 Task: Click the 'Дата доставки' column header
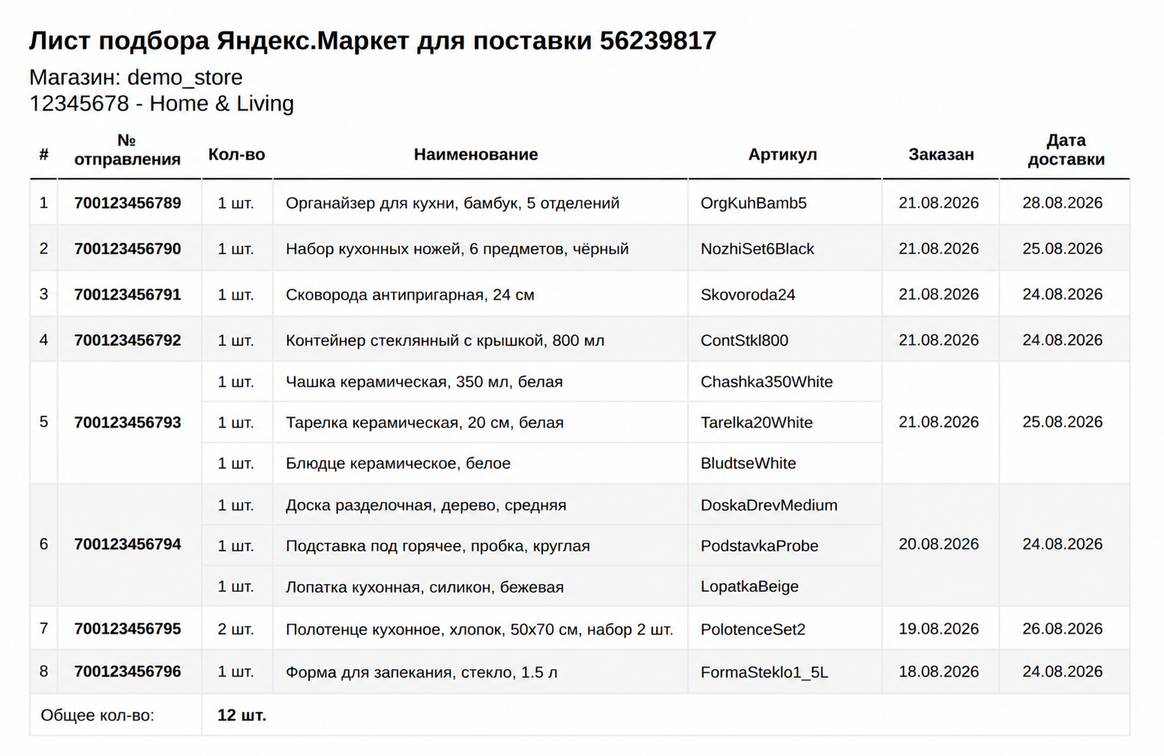point(1066,150)
